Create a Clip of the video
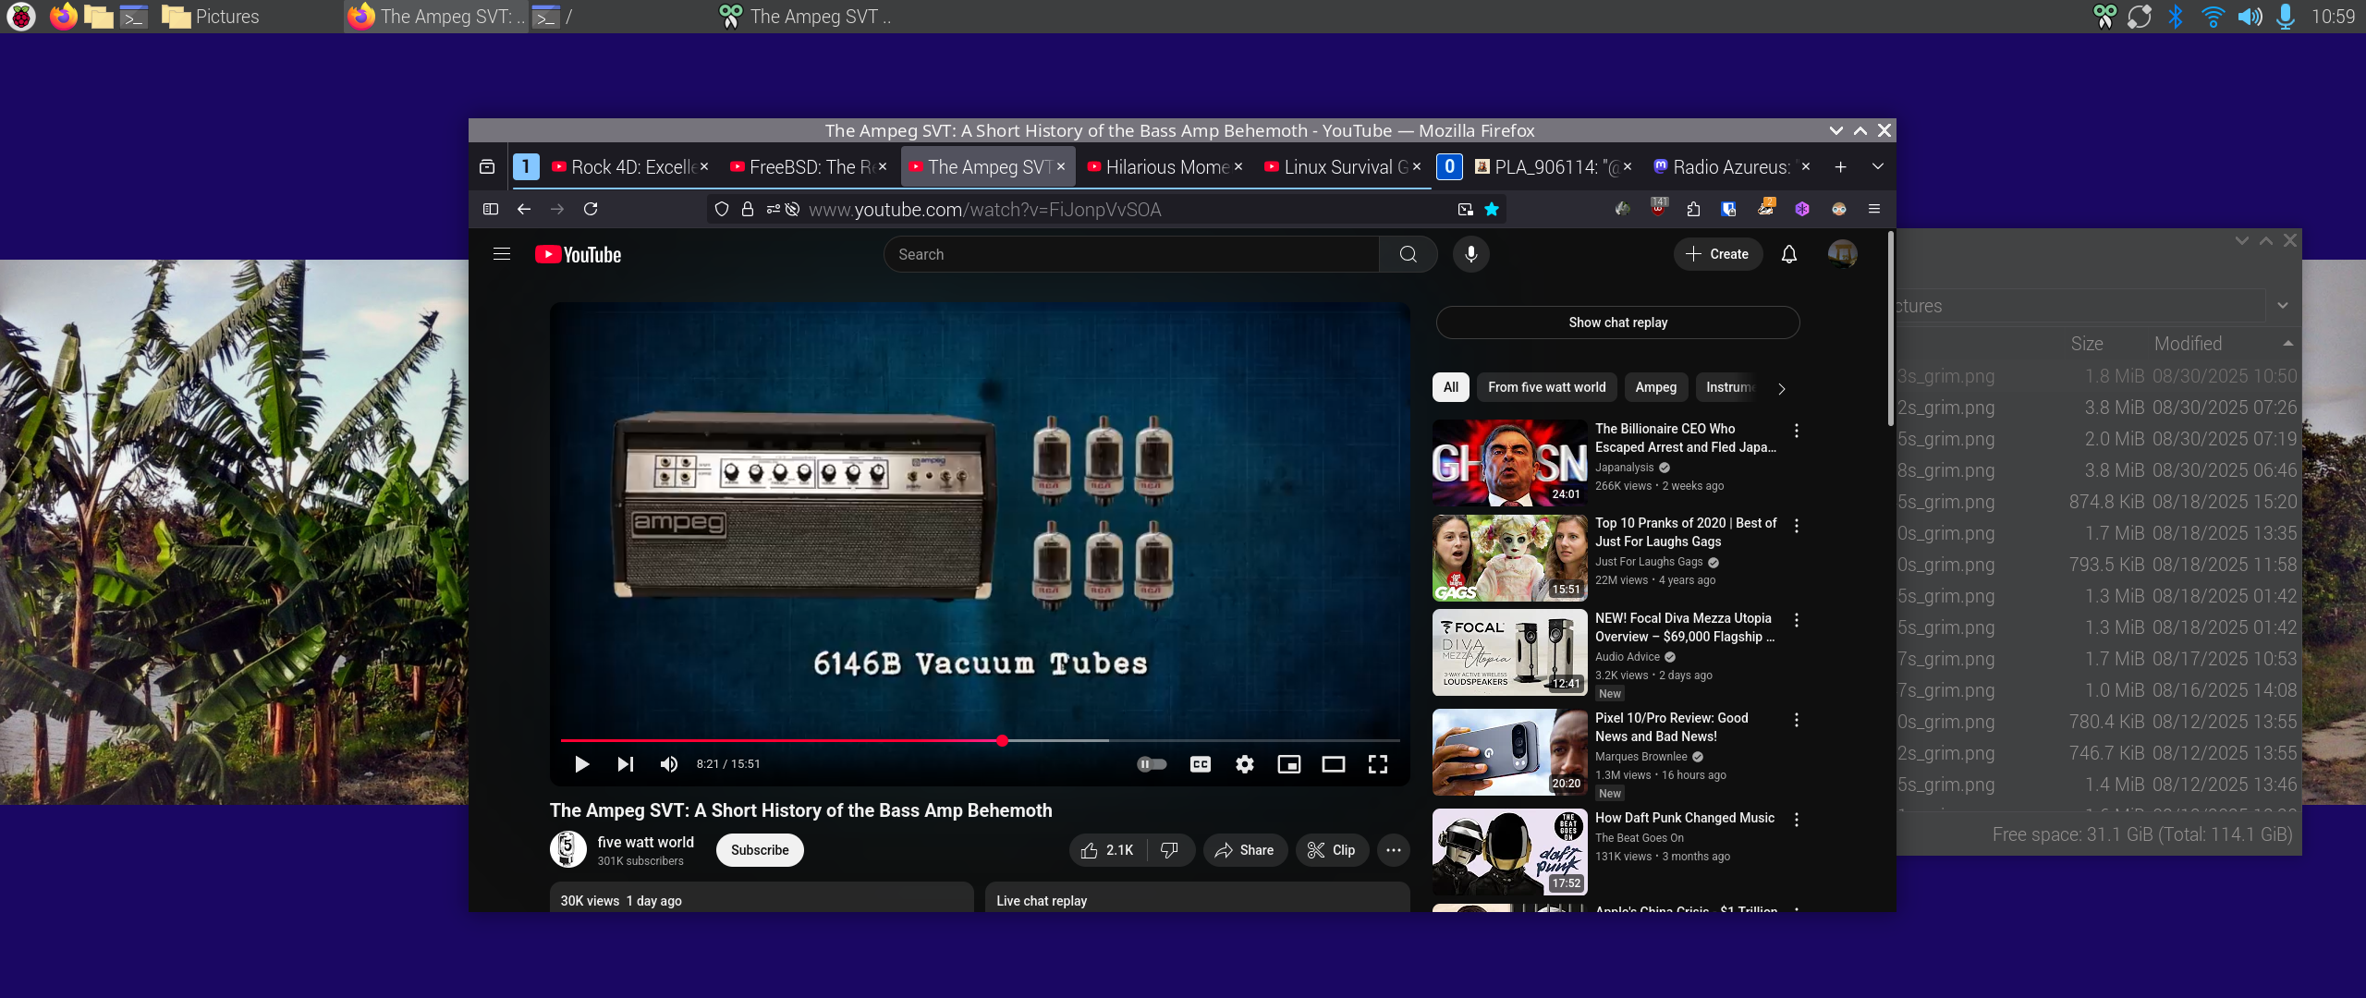The height and width of the screenshot is (998, 2366). pyautogui.click(x=1332, y=850)
